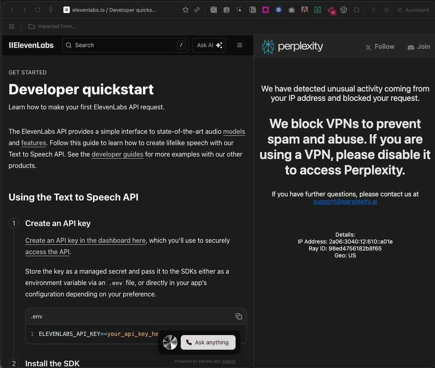Open the 'access the API' link
Screen dimensions: 435x368
click(x=48, y=252)
